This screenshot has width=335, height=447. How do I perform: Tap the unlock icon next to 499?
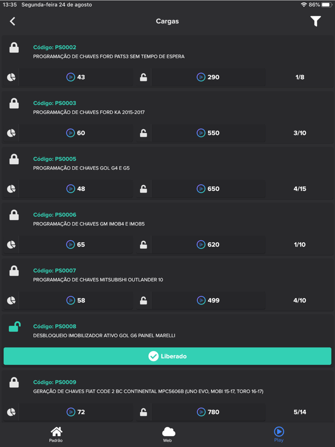coord(143,300)
